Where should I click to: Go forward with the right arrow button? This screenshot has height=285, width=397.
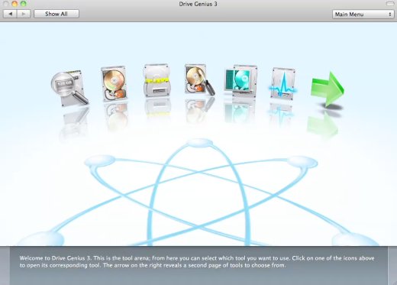coord(24,14)
